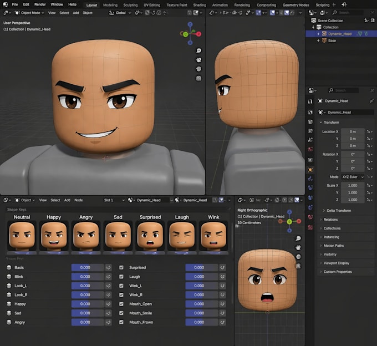This screenshot has height=346, width=377.
Task: Select the Surprised expression thumbnail
Action: pyautogui.click(x=150, y=236)
